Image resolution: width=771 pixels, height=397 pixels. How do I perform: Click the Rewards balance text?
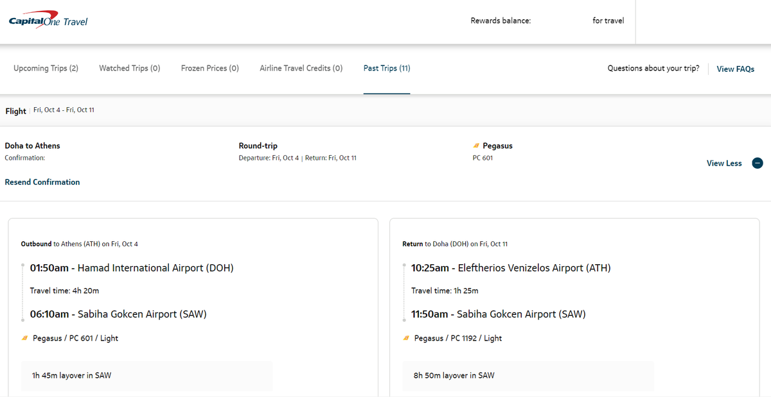coord(501,21)
